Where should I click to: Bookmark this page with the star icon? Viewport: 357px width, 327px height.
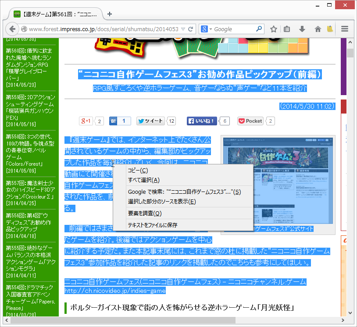coord(273,29)
